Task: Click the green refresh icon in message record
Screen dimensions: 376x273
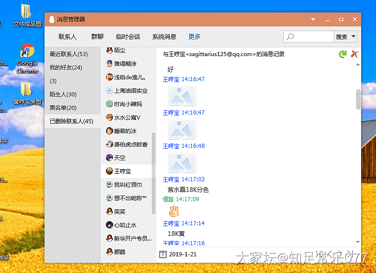Action: [x=343, y=54]
